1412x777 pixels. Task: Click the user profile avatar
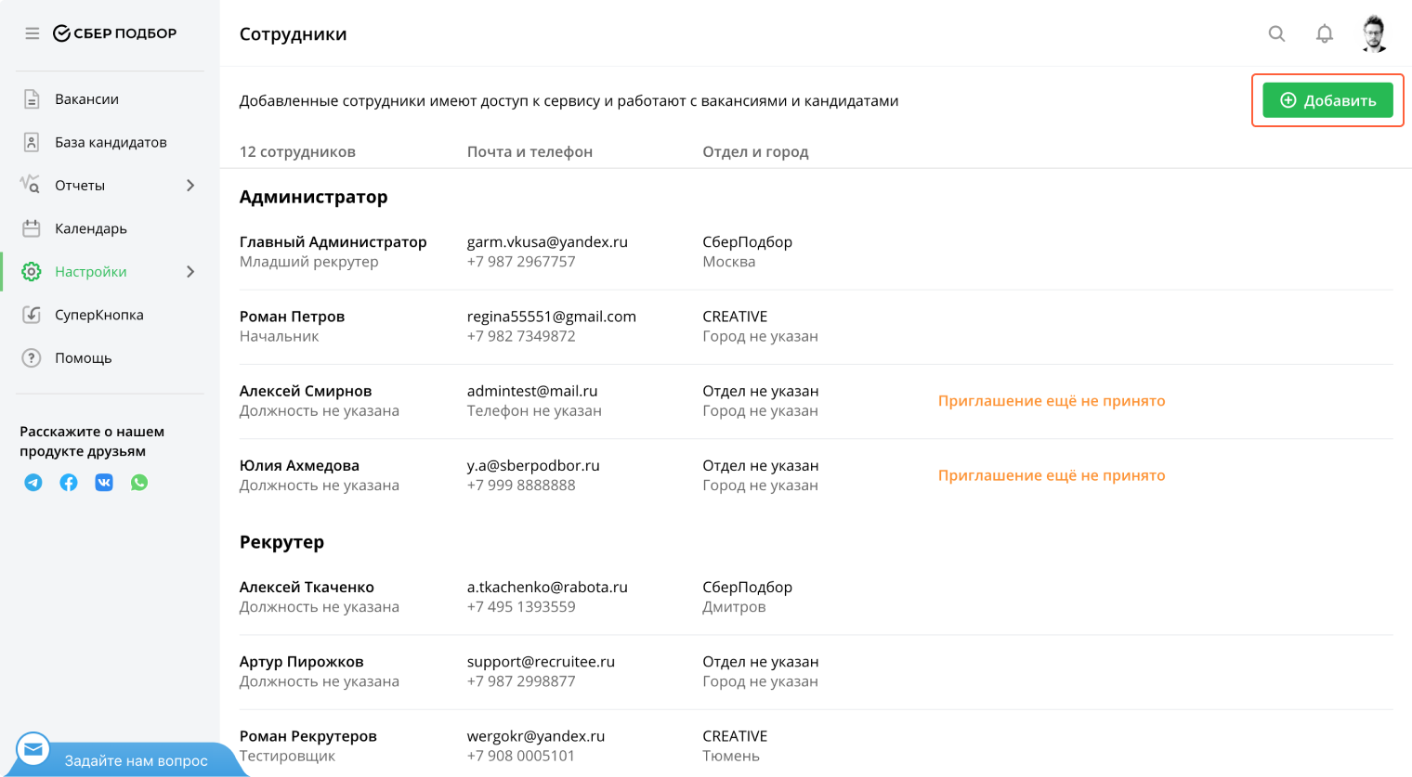click(1374, 33)
